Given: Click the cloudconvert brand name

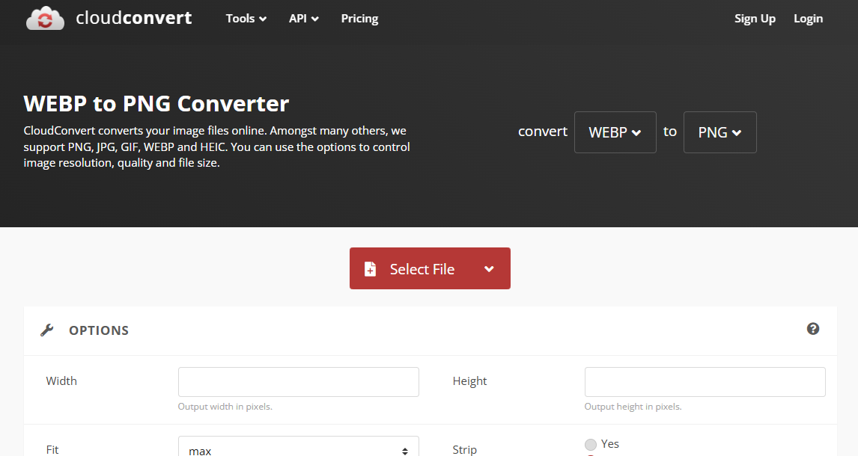Looking at the screenshot, I should (134, 18).
